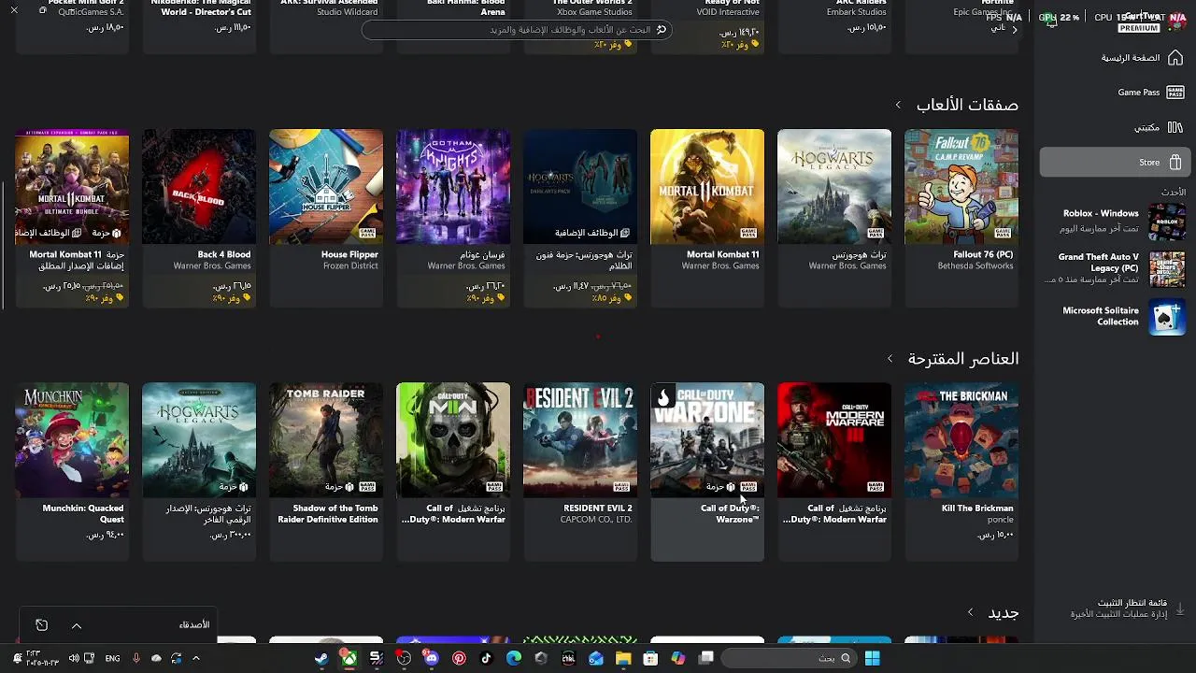Open the العناصر المقترحة section heading
Screen dimensions: 1196x673
[x=963, y=359]
